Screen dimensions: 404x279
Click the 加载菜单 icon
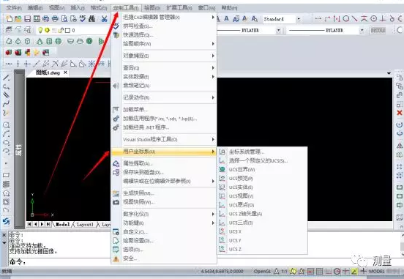pyautogui.click(x=116, y=110)
